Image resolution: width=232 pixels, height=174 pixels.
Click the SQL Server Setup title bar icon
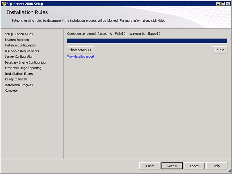coord(4,4)
